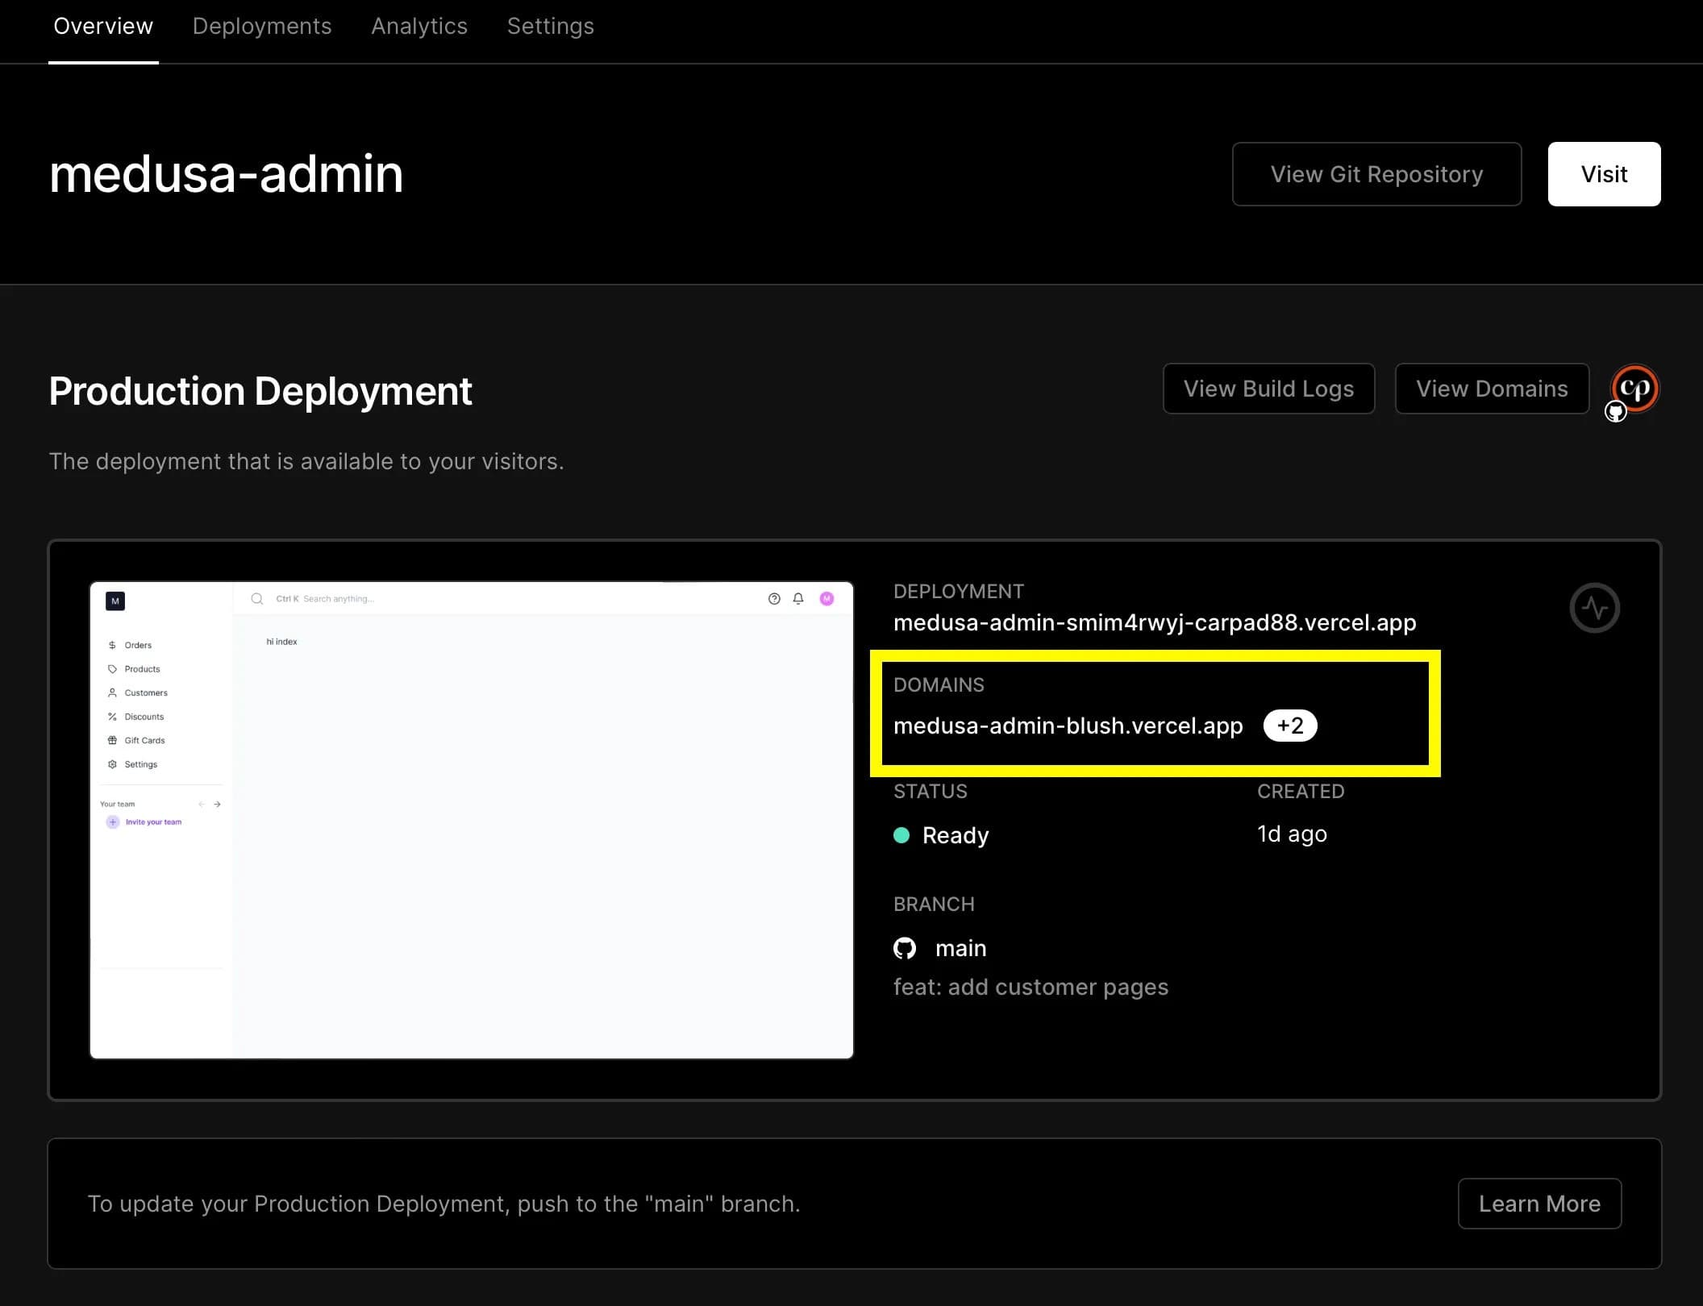The height and width of the screenshot is (1306, 1703).
Task: Click the Customers person icon in preview
Action: tap(112, 693)
